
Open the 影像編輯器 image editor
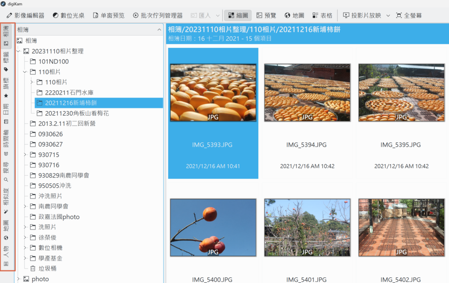pos(25,15)
